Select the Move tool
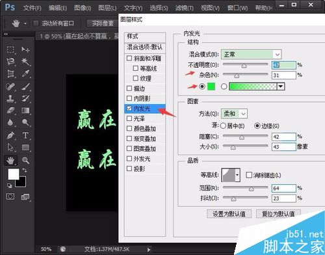 point(25,49)
